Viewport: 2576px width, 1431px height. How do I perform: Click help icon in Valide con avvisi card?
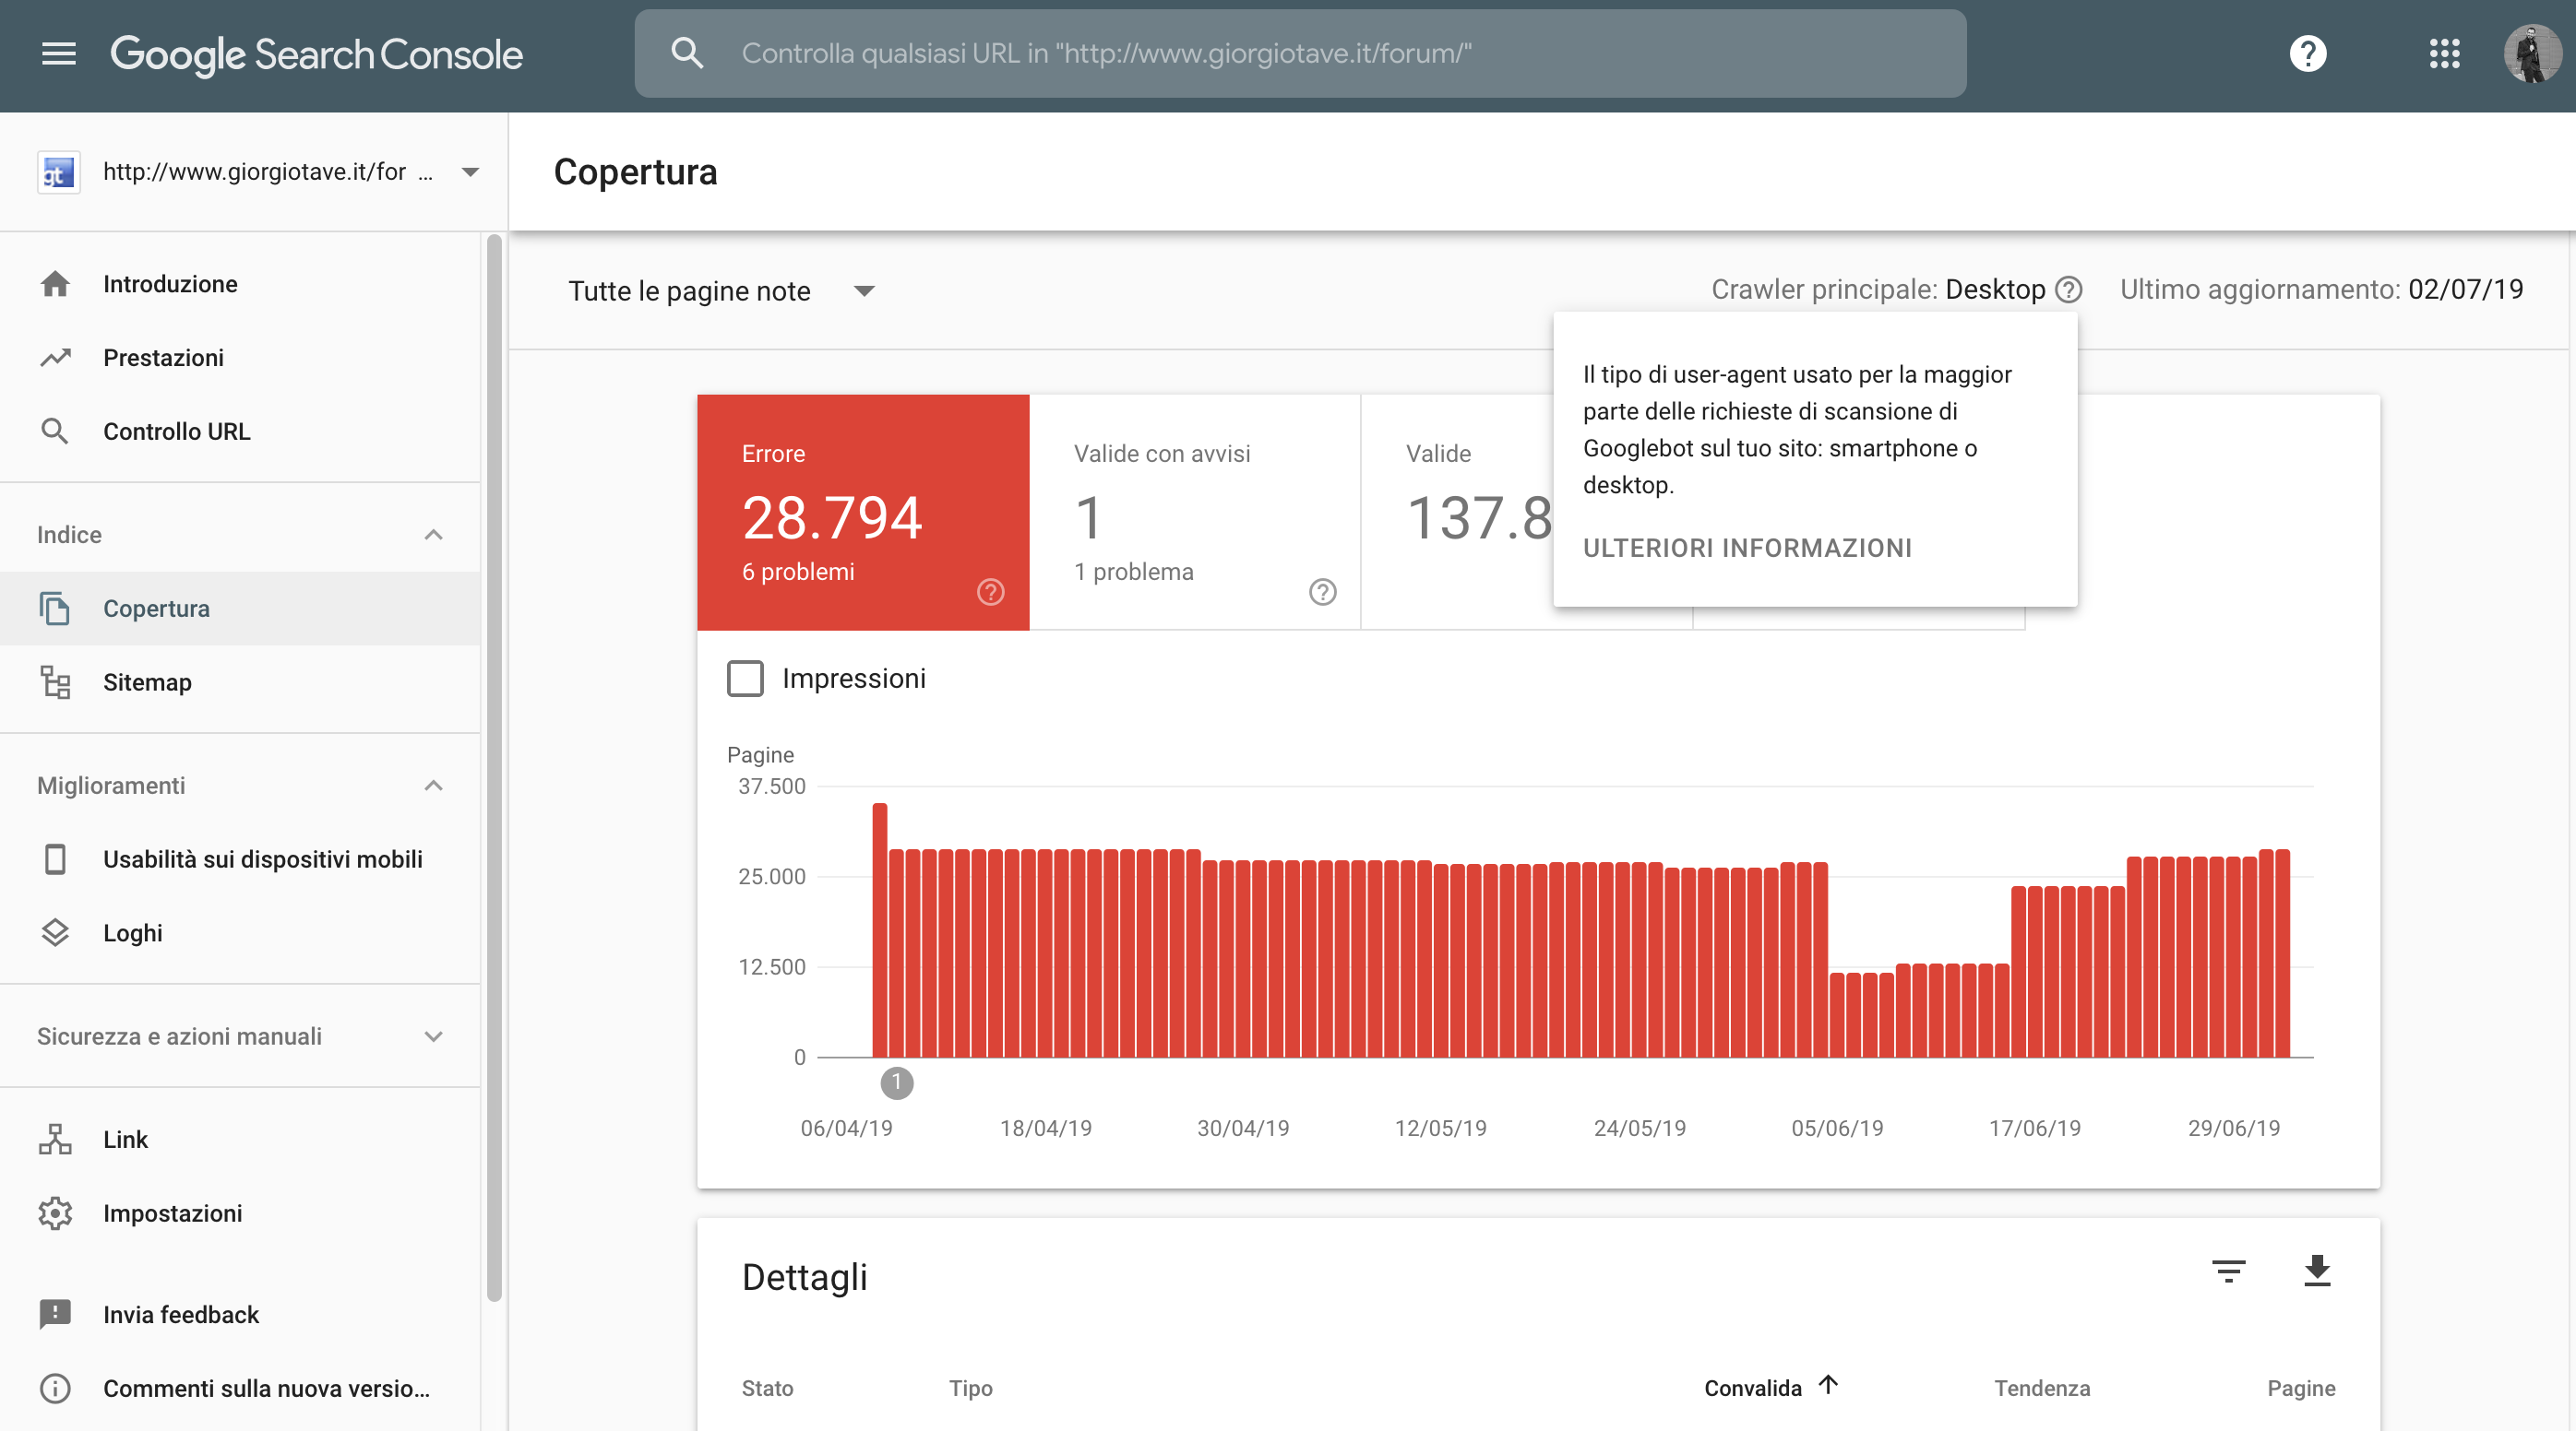click(1322, 593)
